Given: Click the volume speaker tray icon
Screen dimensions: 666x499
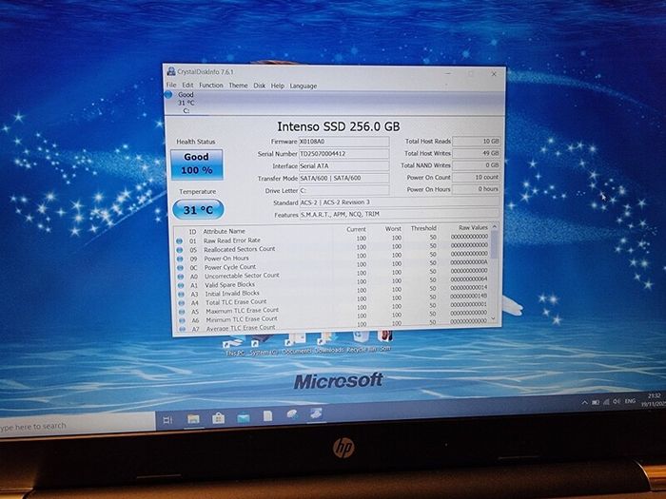Looking at the screenshot, I should tap(617, 401).
